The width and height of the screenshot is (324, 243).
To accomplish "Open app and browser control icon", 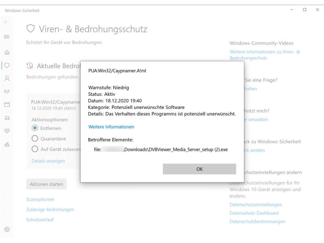I will (7, 105).
